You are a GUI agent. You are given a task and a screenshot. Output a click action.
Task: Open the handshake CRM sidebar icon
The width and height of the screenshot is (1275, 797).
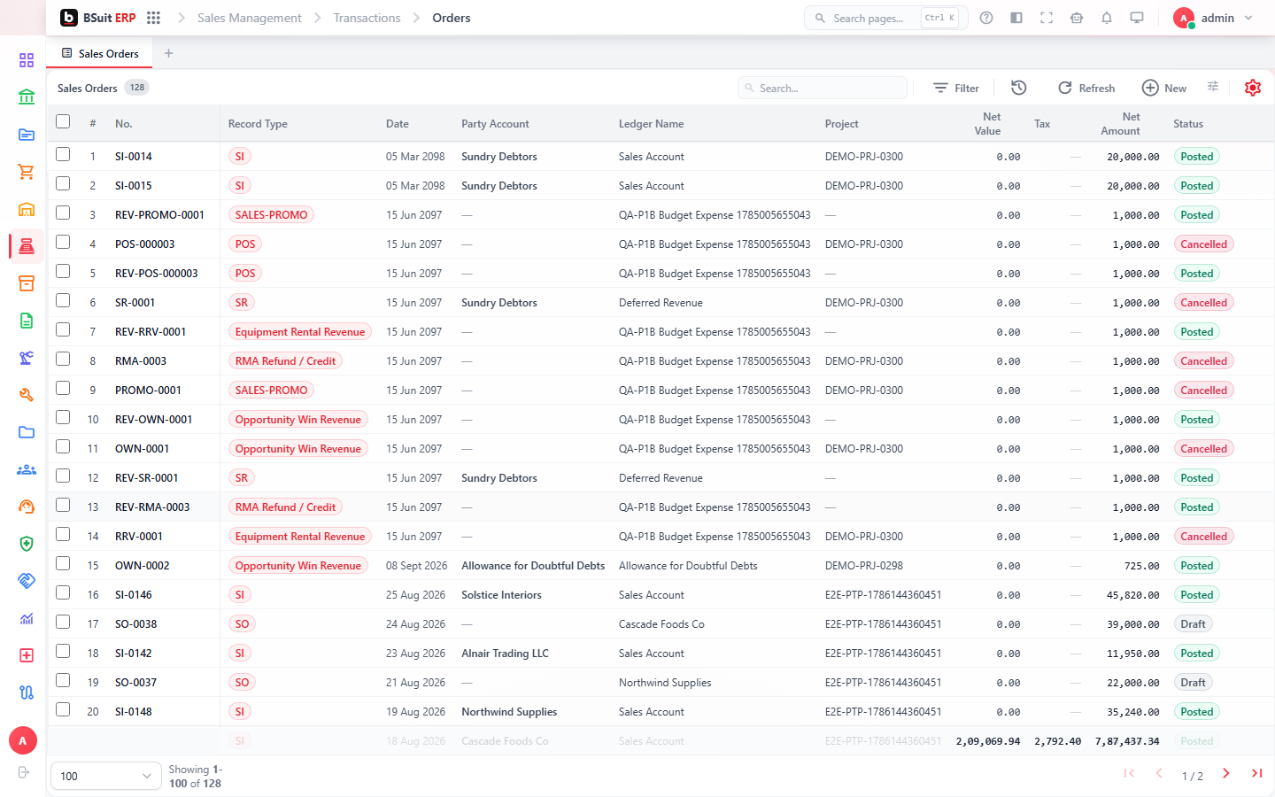(x=27, y=581)
